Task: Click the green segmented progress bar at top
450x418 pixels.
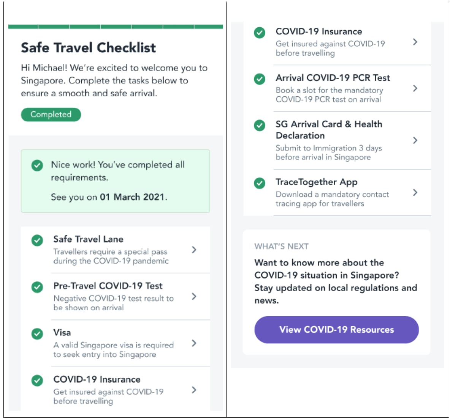Action: [116, 27]
